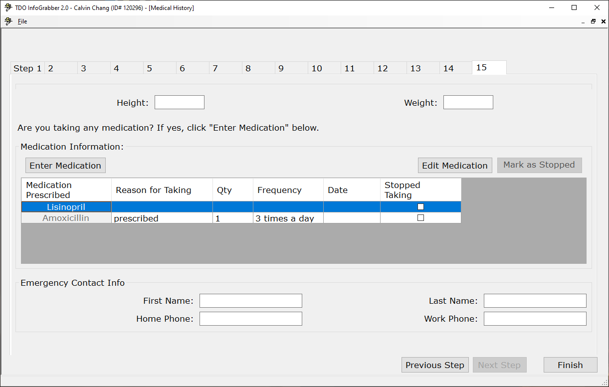Restore the inner Medical History window
The width and height of the screenshot is (609, 387).
(593, 21)
